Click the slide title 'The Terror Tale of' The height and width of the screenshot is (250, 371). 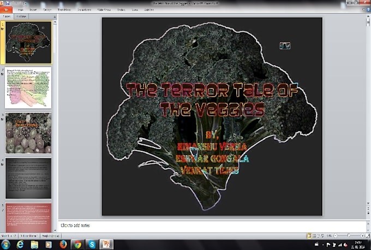(x=211, y=90)
